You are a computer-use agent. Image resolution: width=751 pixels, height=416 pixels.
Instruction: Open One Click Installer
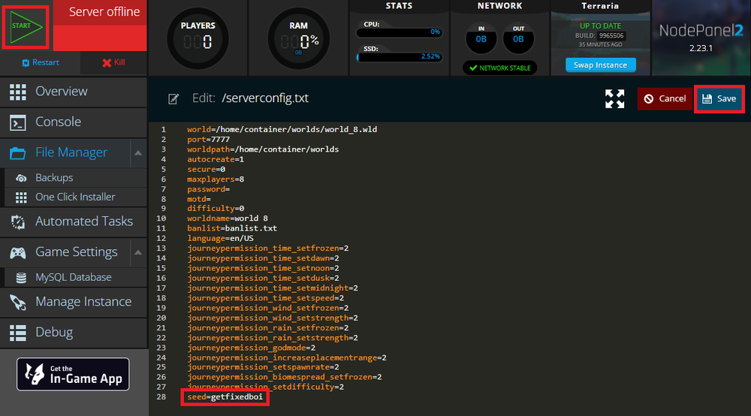click(x=75, y=197)
